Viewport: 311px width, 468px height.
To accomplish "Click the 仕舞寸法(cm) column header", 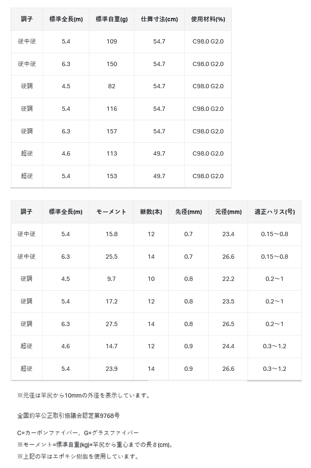I will pyautogui.click(x=160, y=19).
